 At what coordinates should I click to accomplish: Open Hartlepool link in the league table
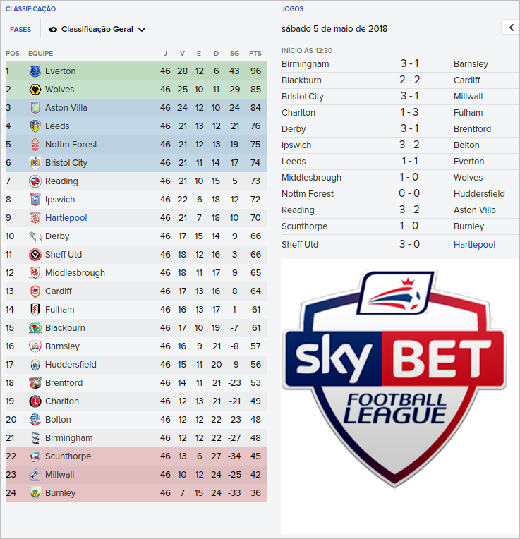pyautogui.click(x=66, y=218)
